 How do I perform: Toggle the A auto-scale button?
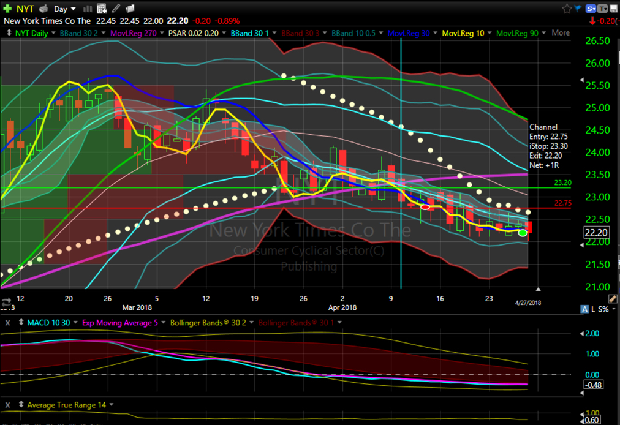click(585, 309)
